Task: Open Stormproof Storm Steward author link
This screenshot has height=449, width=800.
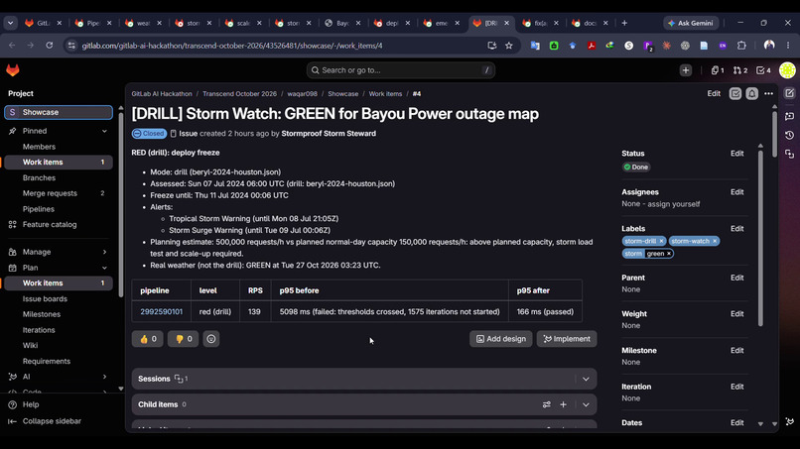Action: click(x=329, y=134)
